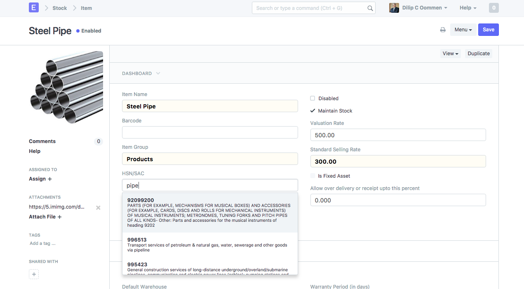
Task: Open the Dilip C Oommen user menu
Action: point(425,8)
